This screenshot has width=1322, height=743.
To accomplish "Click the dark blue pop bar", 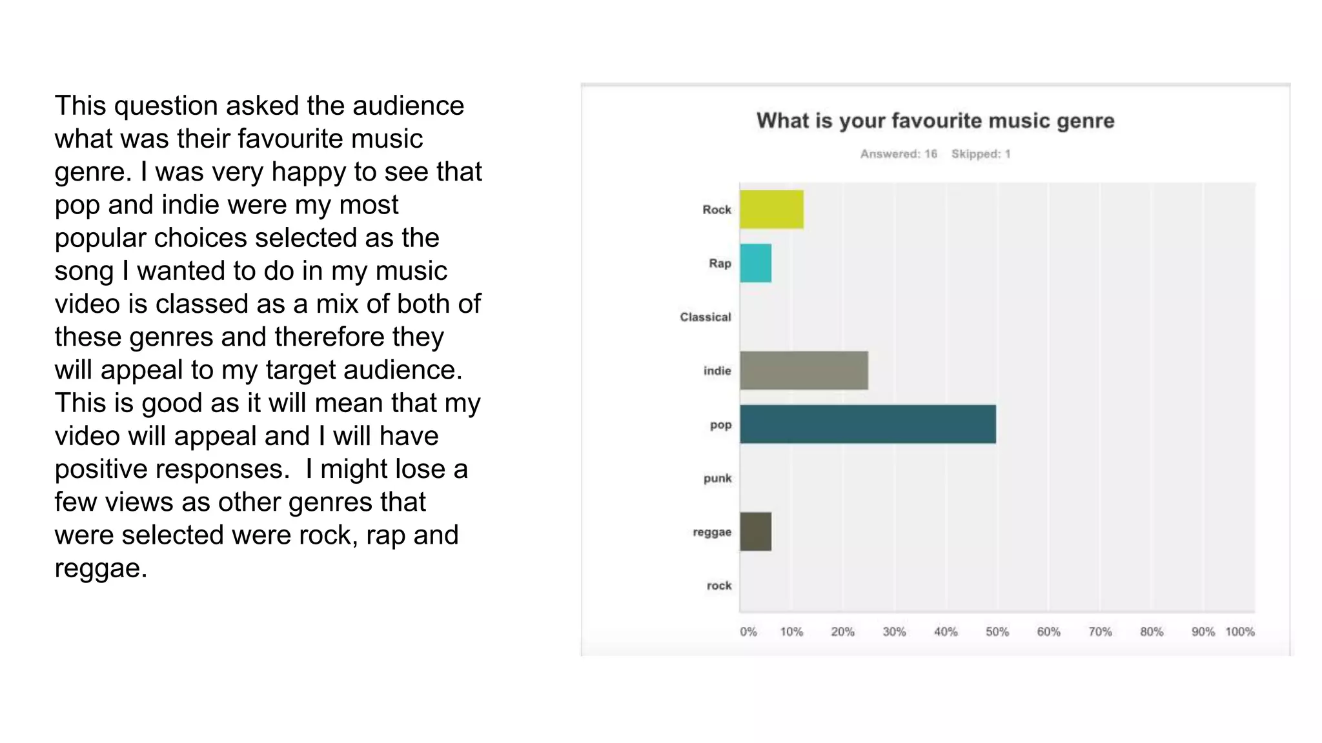I will [868, 424].
